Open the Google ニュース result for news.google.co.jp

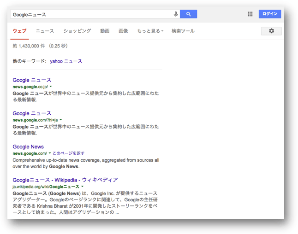click(32, 80)
